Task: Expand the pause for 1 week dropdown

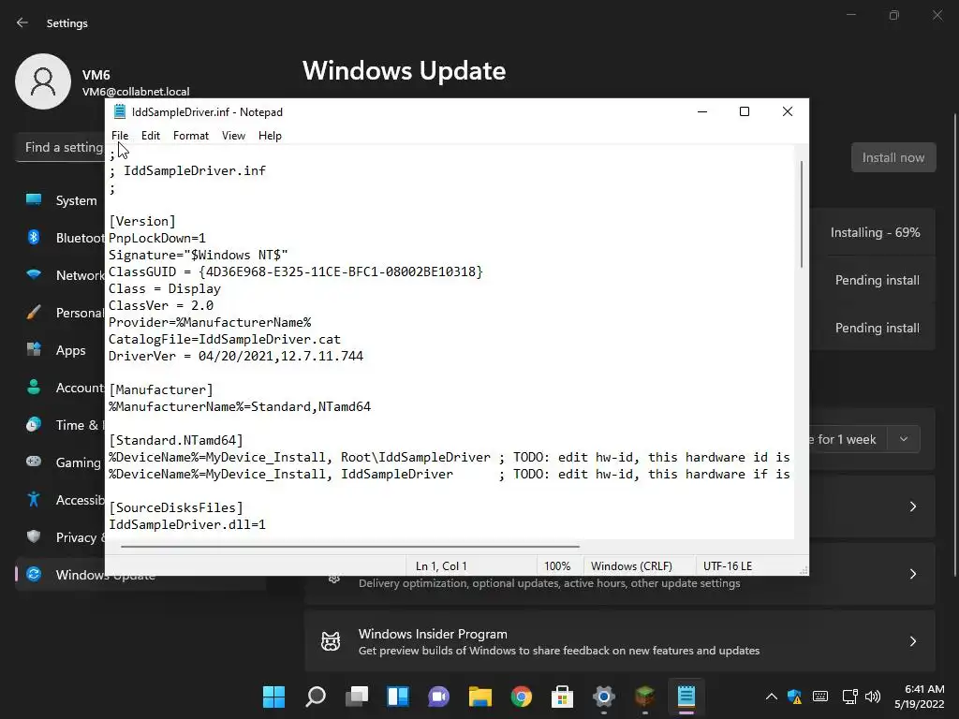Action: [904, 439]
